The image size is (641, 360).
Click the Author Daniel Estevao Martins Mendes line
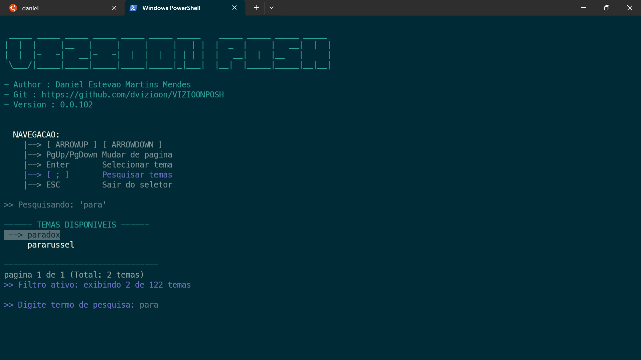pyautogui.click(x=98, y=85)
